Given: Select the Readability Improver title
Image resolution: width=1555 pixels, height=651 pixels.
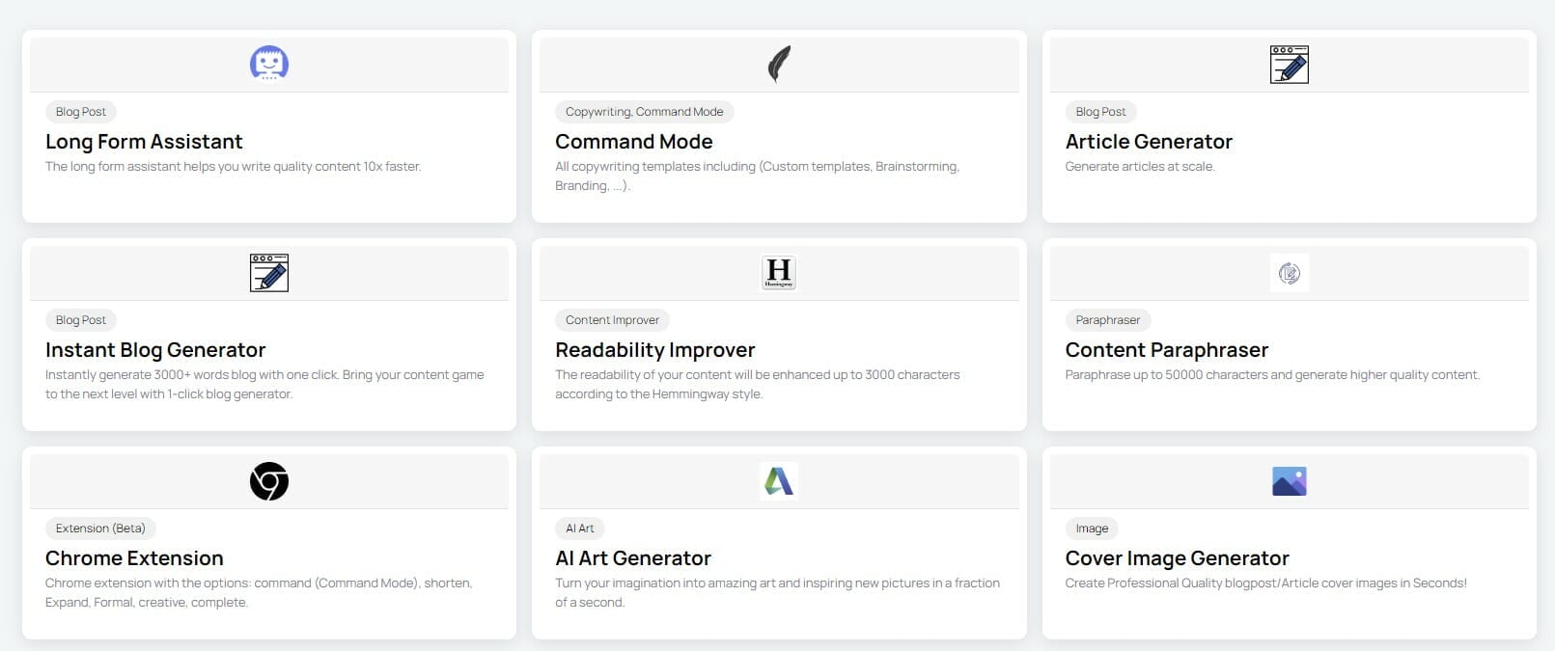Looking at the screenshot, I should [654, 350].
